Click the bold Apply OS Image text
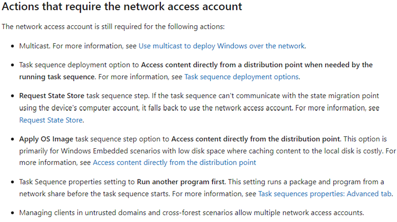Image resolution: width=397 pixels, height=222 pixels. coord(46,139)
